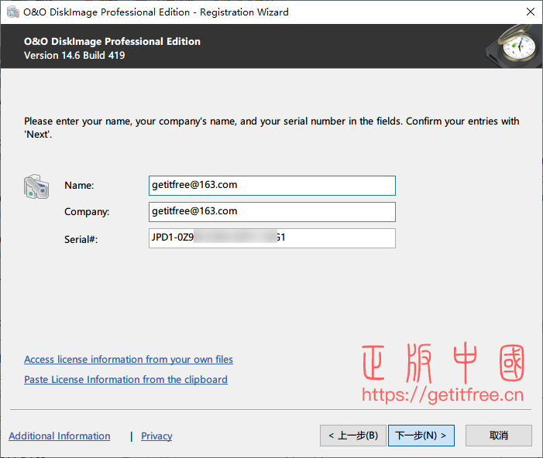Click the Company input field
The width and height of the screenshot is (543, 458).
[272, 212]
